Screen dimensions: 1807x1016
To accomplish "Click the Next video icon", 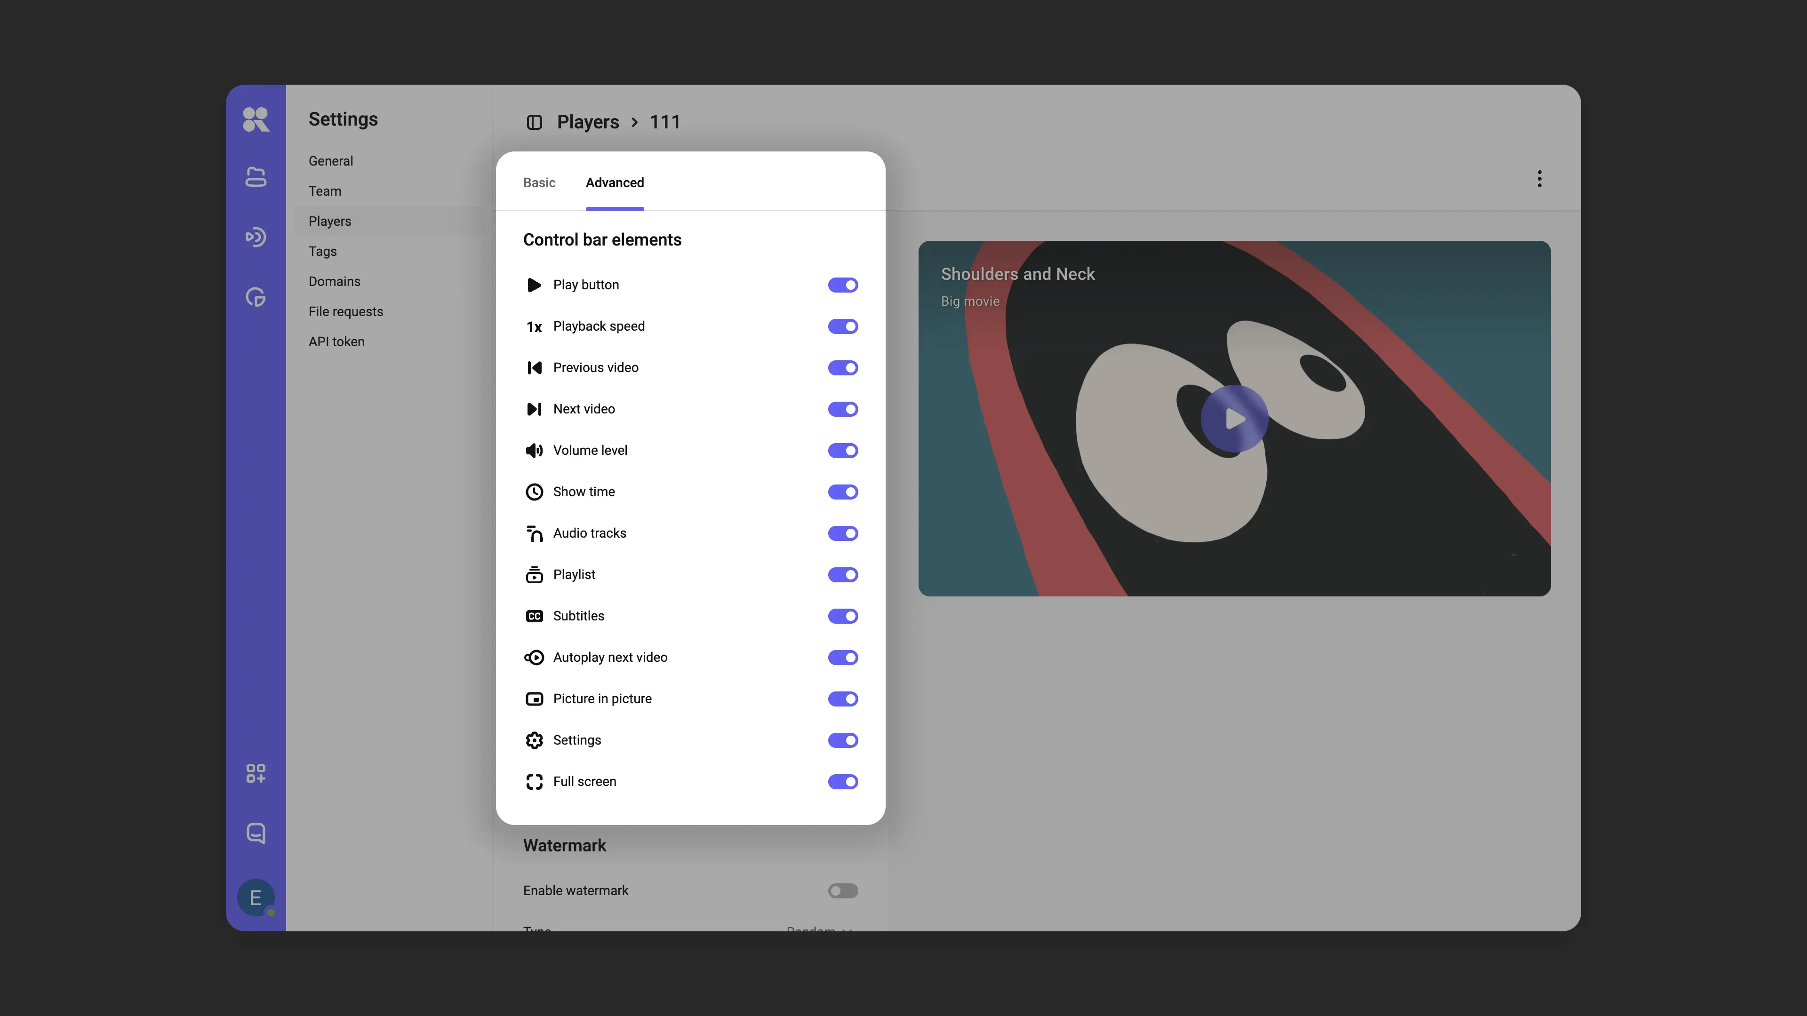I will click(534, 409).
